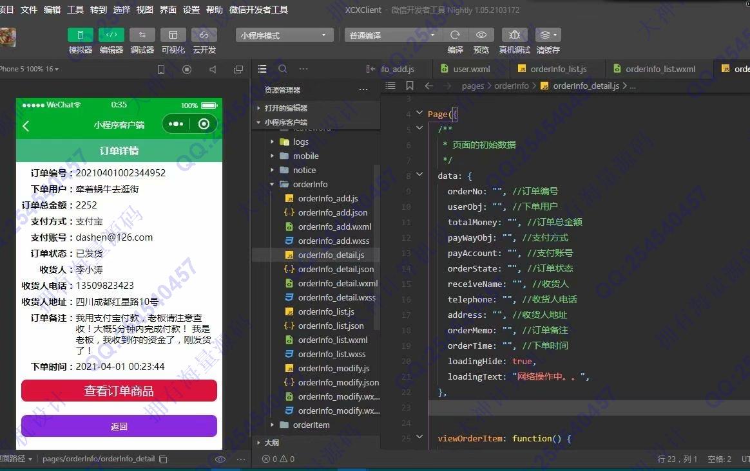Click the bookmark icon in breadcrumb bar
The height and width of the screenshot is (471, 750).
pos(409,86)
